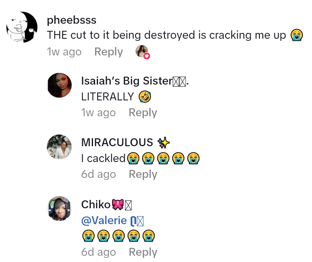Click the sparkles emoji next to MIRACULOUS
Viewport: 312px width, 262px height.
[x=164, y=142]
